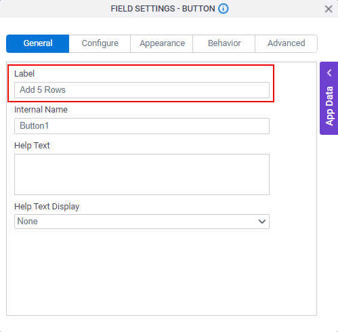
Task: Click the dropdown chevron next to None
Action: (x=262, y=222)
